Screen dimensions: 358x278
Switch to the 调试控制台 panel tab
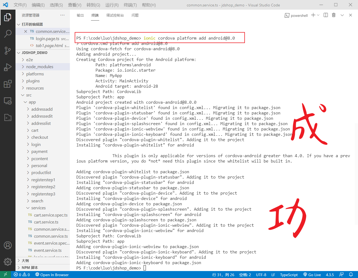(115, 15)
